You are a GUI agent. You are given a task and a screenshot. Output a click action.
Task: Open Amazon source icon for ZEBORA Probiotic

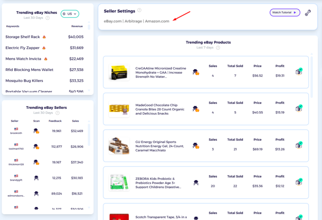pos(299,182)
